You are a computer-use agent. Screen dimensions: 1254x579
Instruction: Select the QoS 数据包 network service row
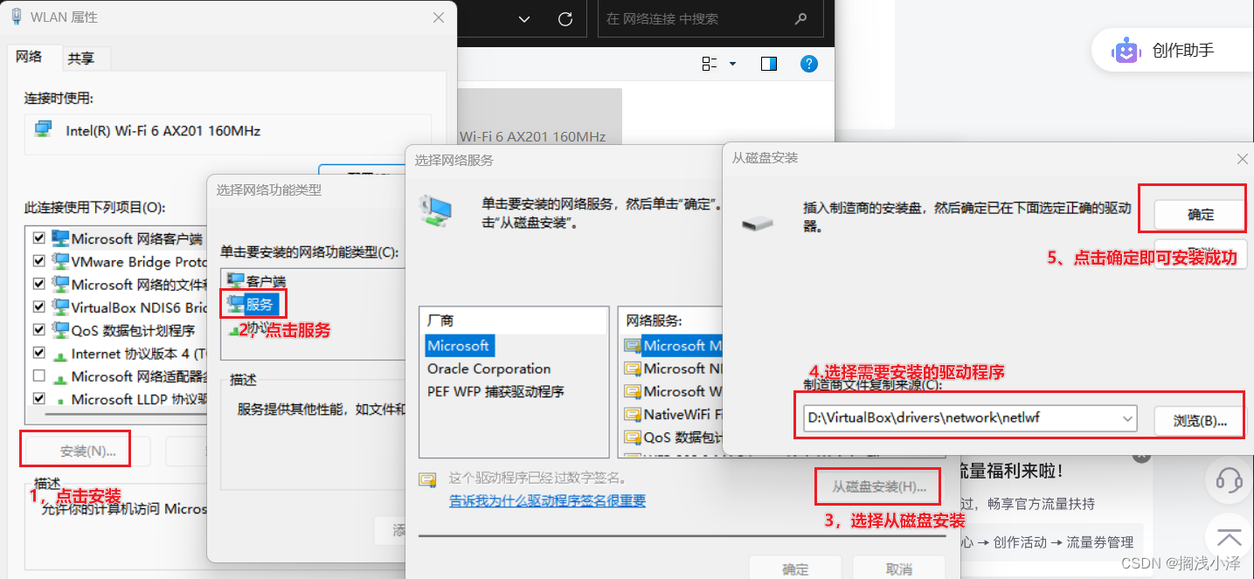tap(674, 437)
